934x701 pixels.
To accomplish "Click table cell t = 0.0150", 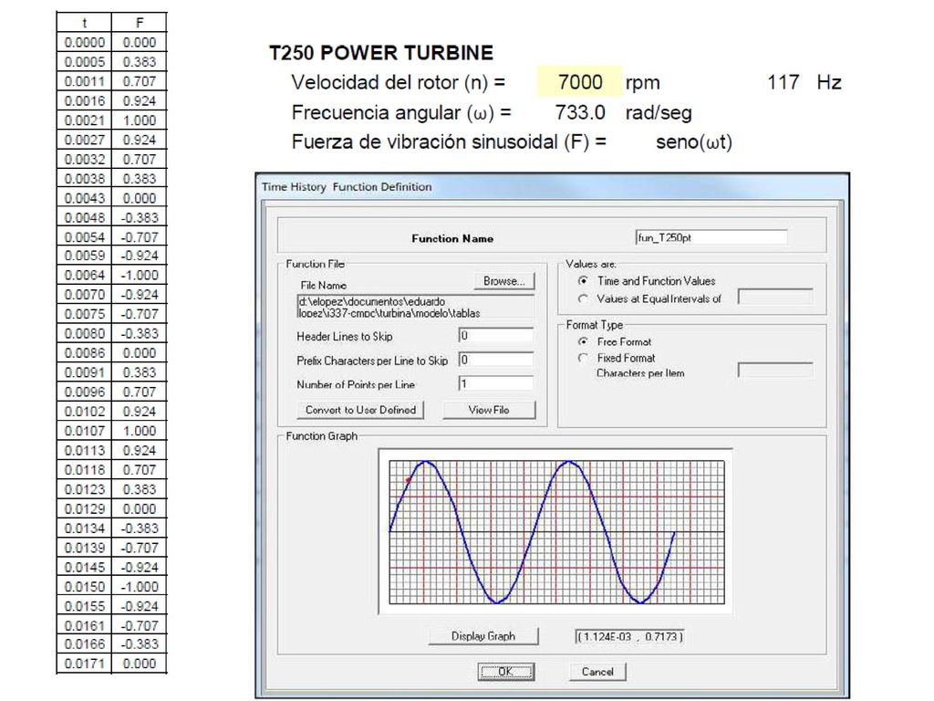I will (x=84, y=587).
